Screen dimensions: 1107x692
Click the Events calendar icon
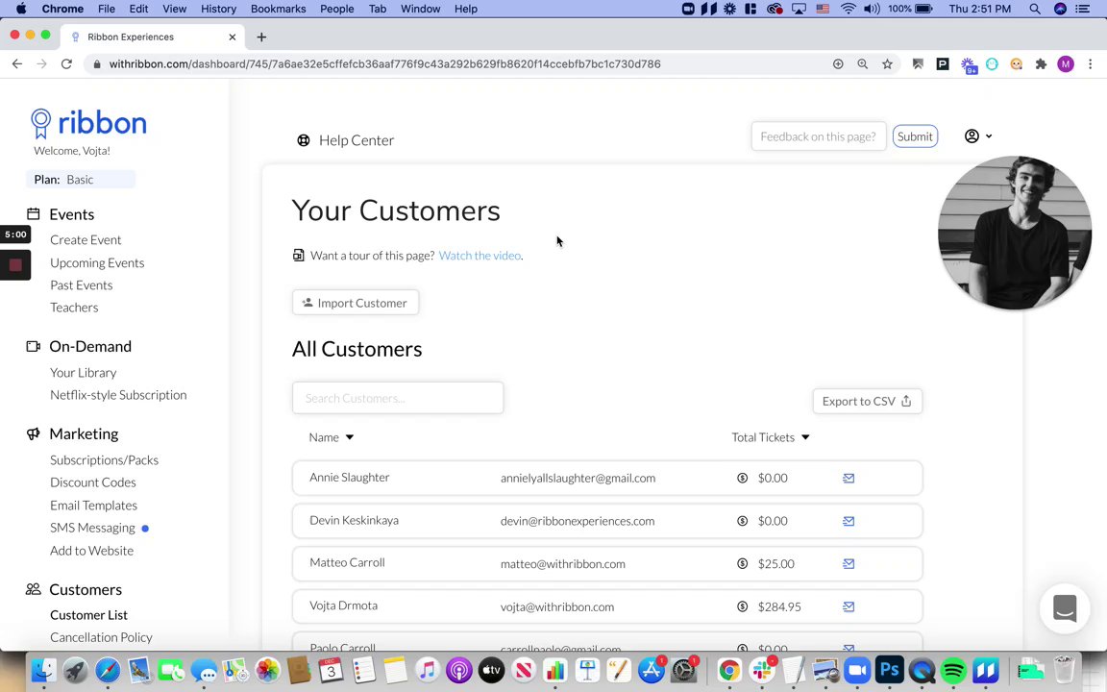point(34,214)
